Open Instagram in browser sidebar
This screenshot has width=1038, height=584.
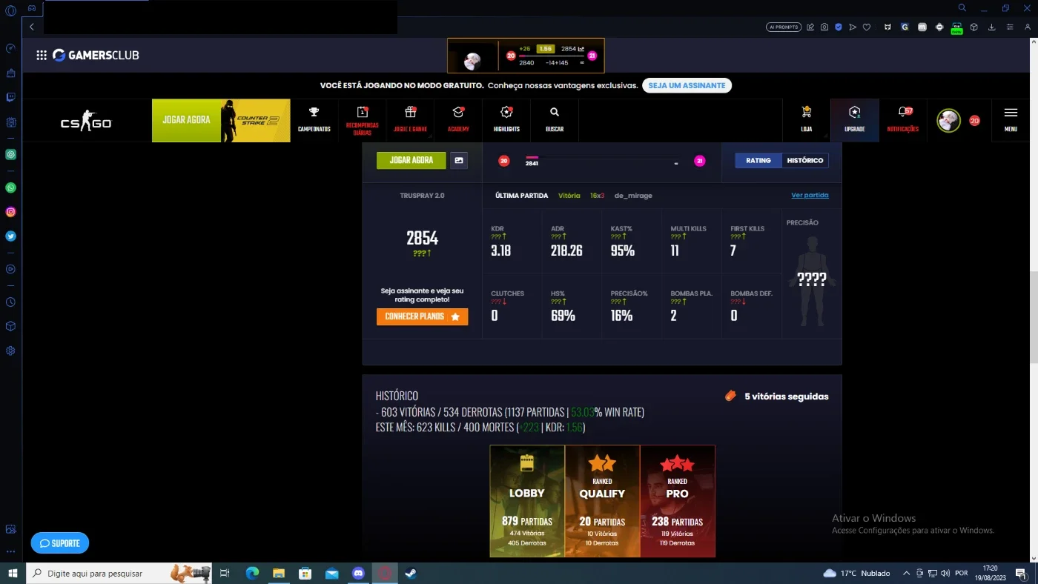10,212
